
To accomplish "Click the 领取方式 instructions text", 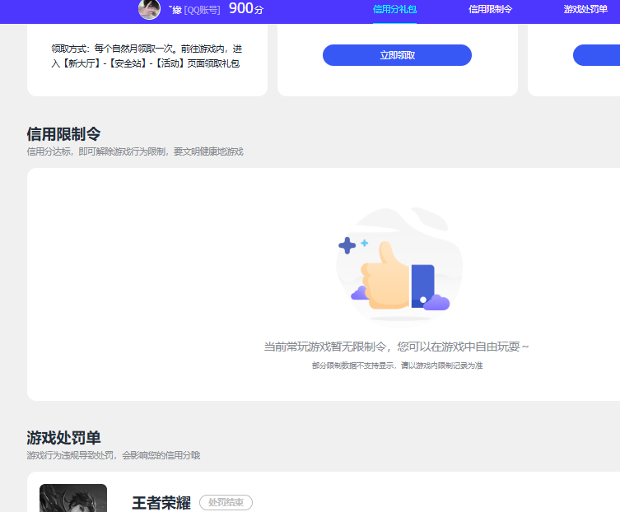I will 147,56.
